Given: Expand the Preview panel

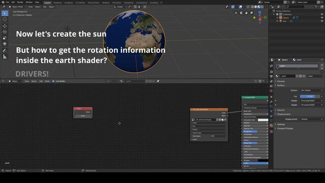Looking at the screenshot, I should point(281,81).
